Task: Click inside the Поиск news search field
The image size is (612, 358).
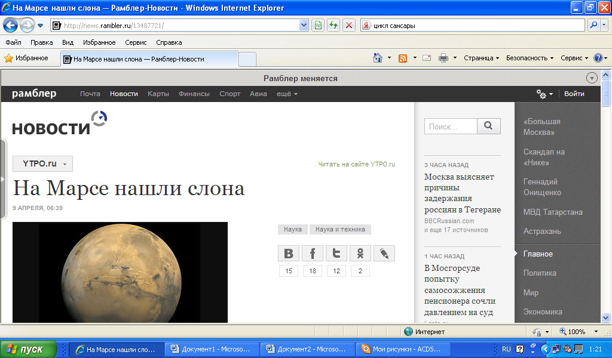Action: click(451, 126)
